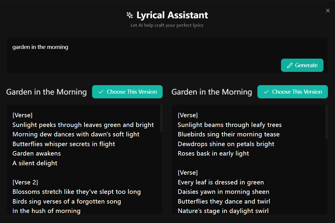Click the pencil icon on the Generate button
The image size is (335, 223).
pos(290,65)
